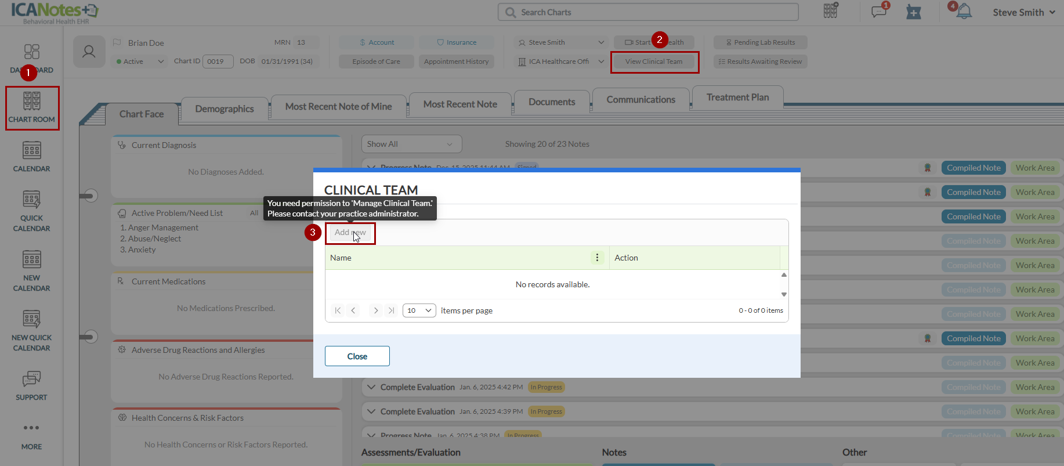The image size is (1064, 466).
Task: Click the Name column options menu icon
Action: 597,258
